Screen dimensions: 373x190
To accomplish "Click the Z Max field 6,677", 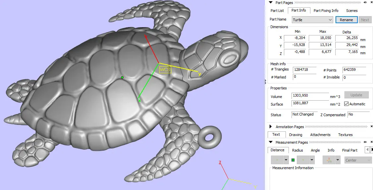I will [x=321, y=52].
